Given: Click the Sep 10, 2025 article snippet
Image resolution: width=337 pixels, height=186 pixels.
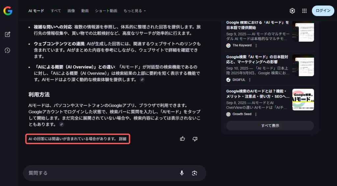Looking at the screenshot, I should point(258,71).
